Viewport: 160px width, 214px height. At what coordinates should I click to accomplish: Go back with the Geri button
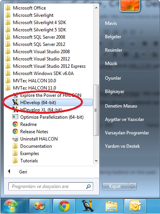coord(18,172)
